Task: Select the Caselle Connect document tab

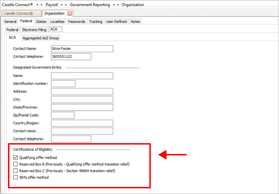Action: 21,13
